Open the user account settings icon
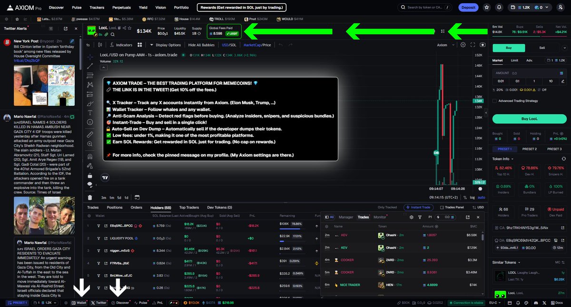Image resolution: width=571 pixels, height=307 pixels. 561,7
